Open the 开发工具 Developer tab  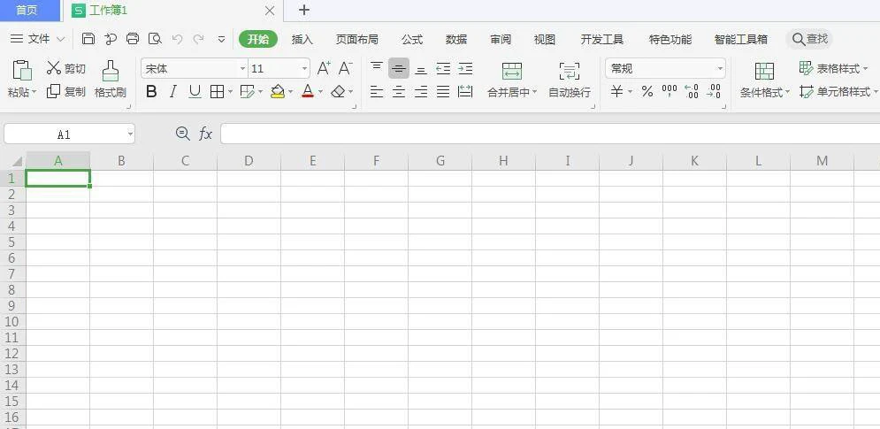coord(602,39)
